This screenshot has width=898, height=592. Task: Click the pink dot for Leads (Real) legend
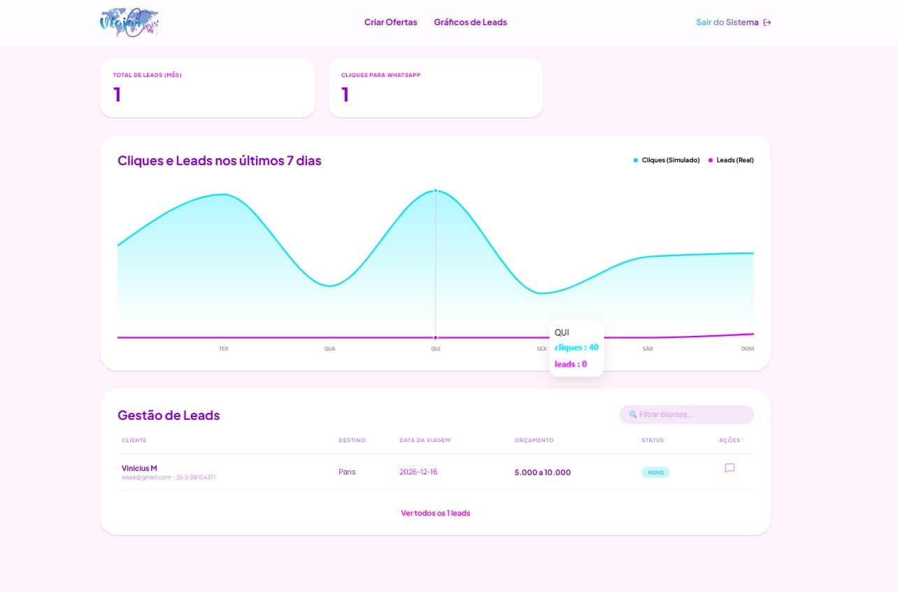pyautogui.click(x=709, y=160)
